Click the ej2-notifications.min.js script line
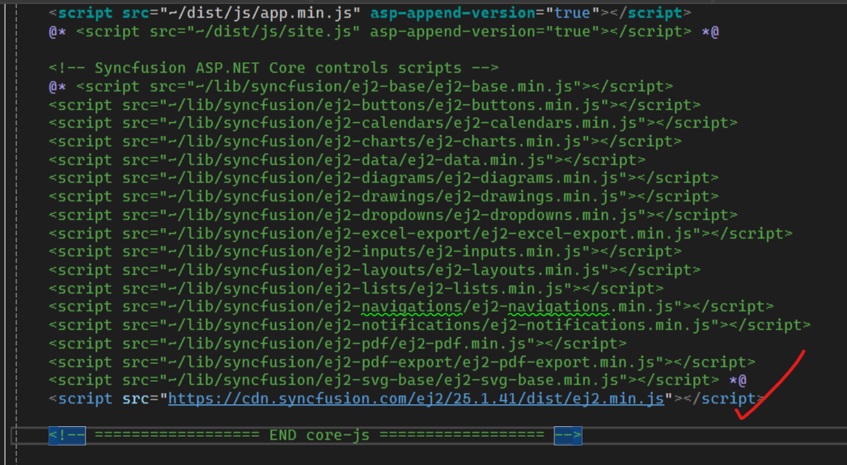This screenshot has height=465, width=847. coord(430,325)
